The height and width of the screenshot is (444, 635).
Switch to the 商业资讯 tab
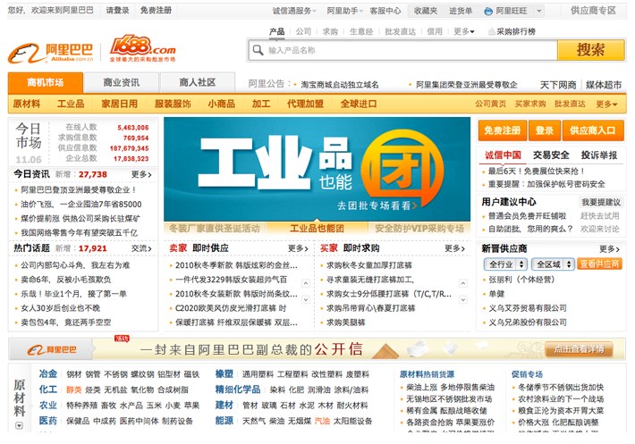[122, 83]
